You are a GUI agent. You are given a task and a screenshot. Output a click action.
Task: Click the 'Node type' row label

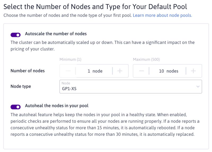pyautogui.click(x=21, y=86)
